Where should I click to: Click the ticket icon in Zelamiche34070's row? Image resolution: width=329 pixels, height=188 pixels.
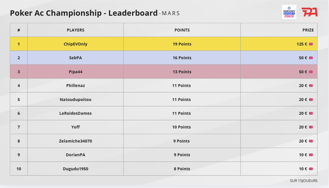pyautogui.click(x=311, y=141)
